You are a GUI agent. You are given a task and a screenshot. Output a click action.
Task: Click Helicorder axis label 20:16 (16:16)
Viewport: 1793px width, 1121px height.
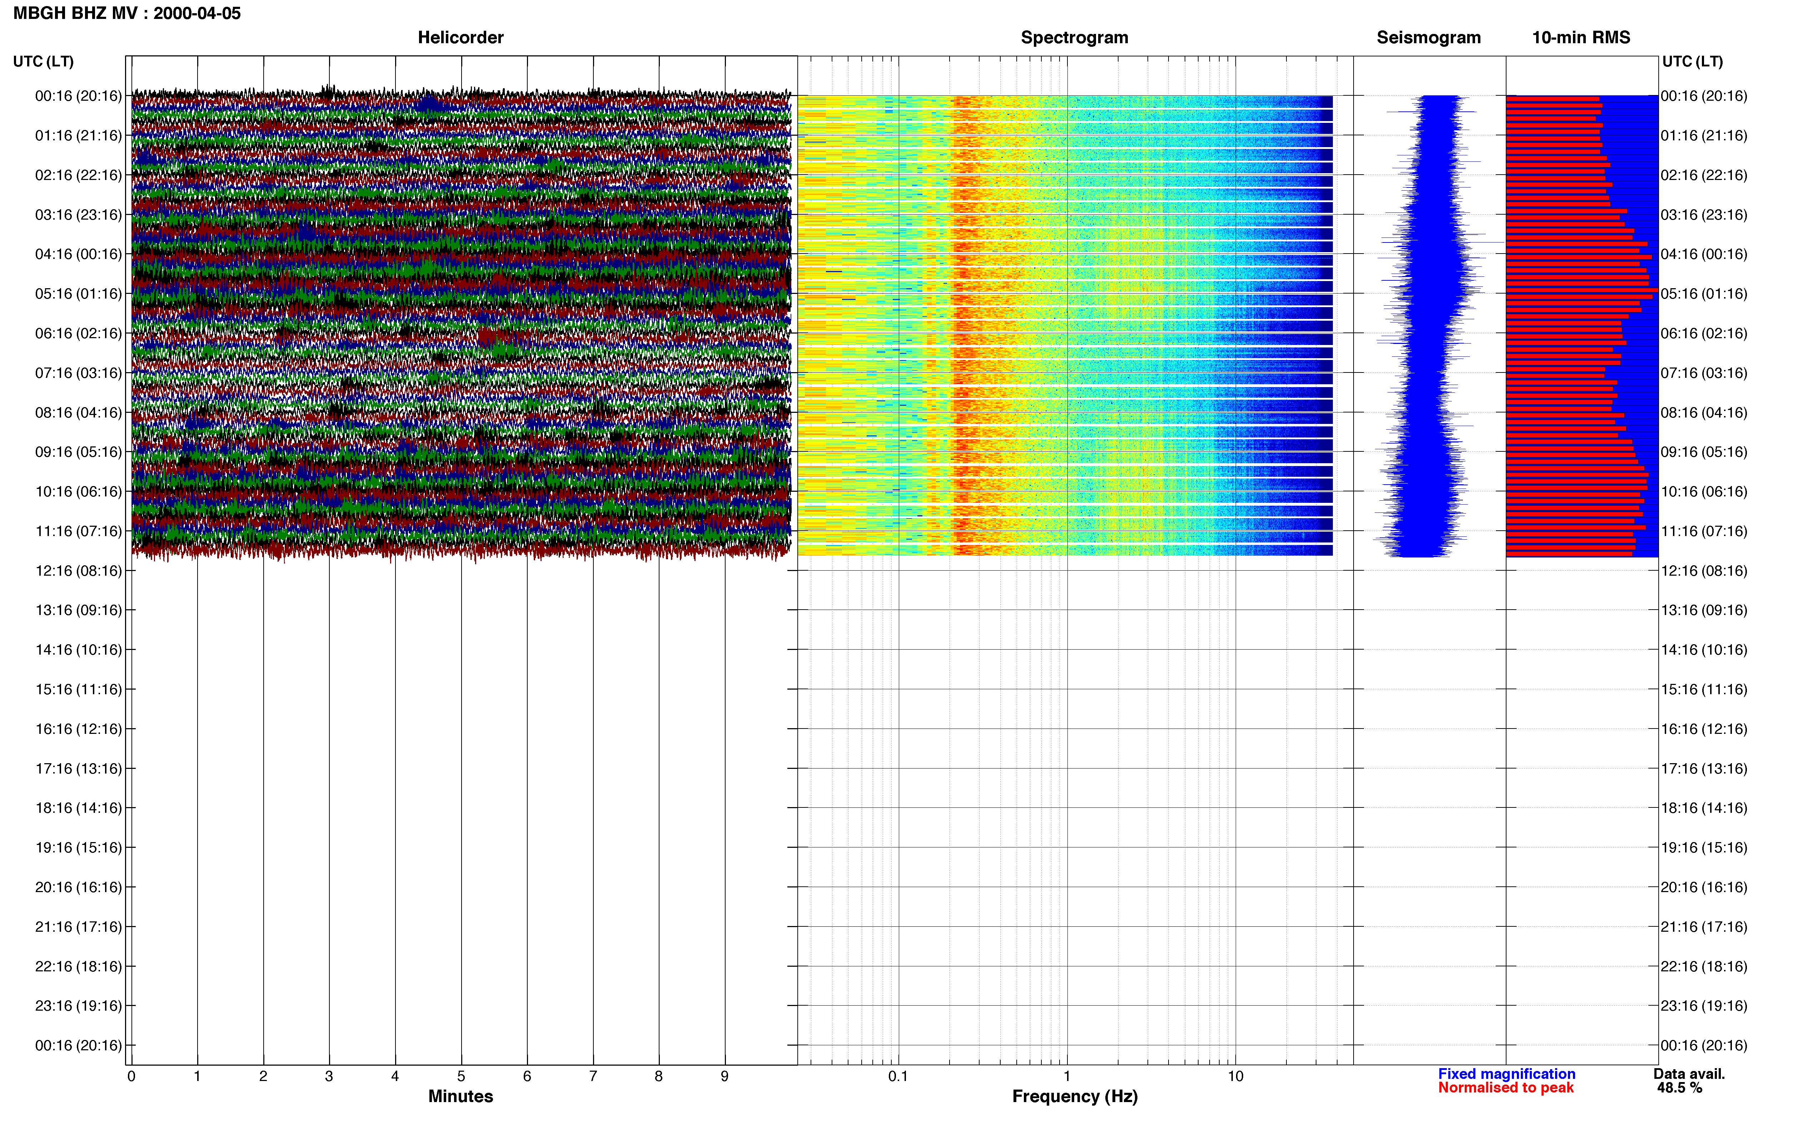[x=79, y=887]
